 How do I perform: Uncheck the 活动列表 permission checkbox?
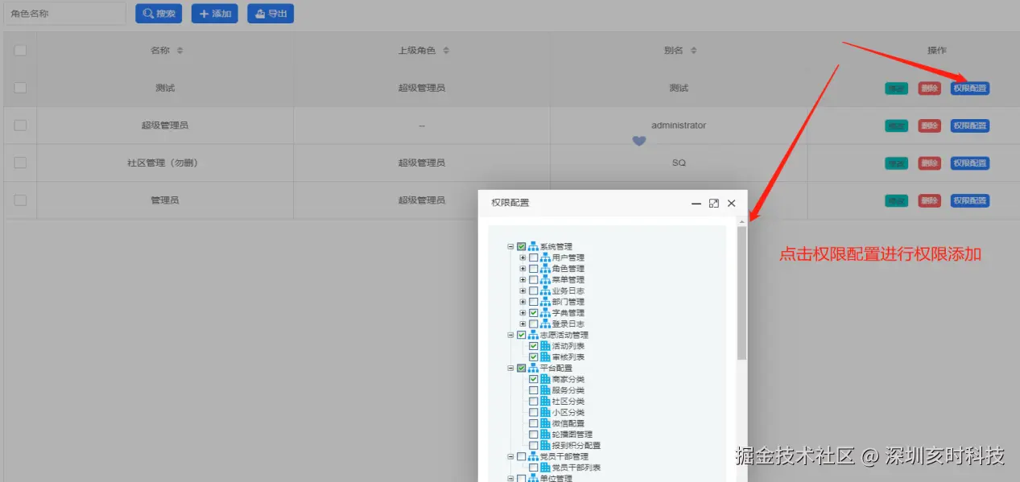click(533, 346)
